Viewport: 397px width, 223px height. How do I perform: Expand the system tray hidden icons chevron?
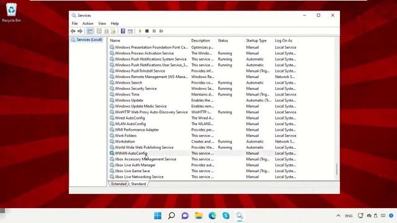click(338, 216)
